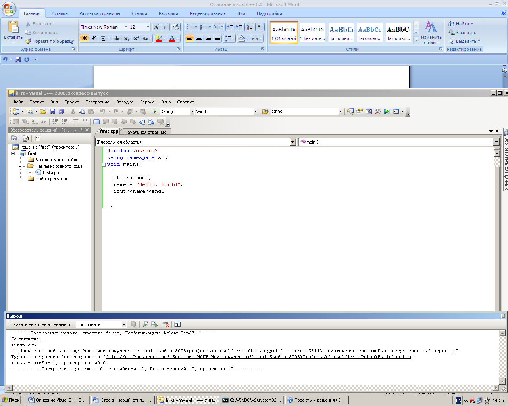This screenshot has height=406, width=508.
Task: Click the Find in Files icon beside string box
Action: click(266, 111)
